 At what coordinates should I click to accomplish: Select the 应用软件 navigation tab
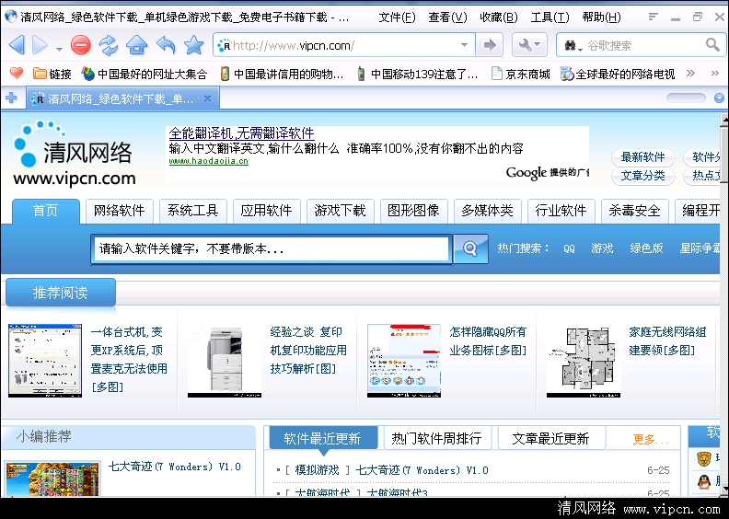click(x=266, y=211)
